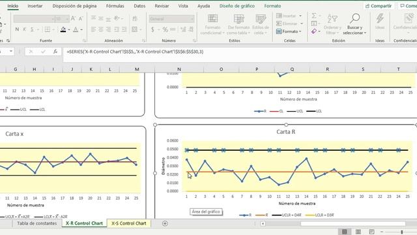
Task: Click the wrap text icon
Action: click(x=135, y=18)
